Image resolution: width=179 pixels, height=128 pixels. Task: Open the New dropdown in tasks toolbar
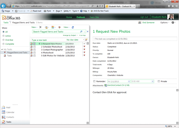(x=34, y=27)
